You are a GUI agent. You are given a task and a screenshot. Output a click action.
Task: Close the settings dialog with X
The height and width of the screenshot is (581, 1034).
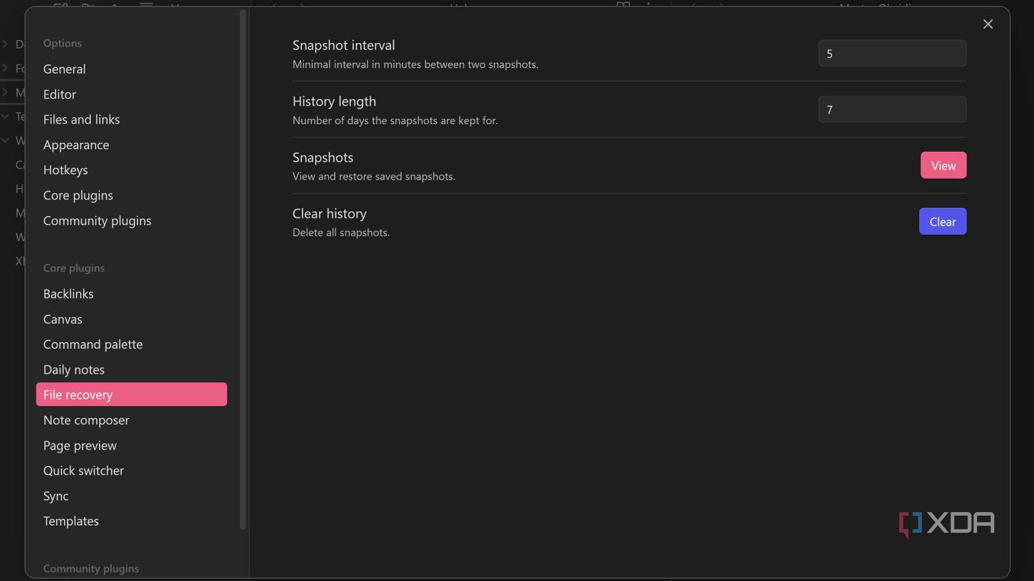(x=988, y=24)
